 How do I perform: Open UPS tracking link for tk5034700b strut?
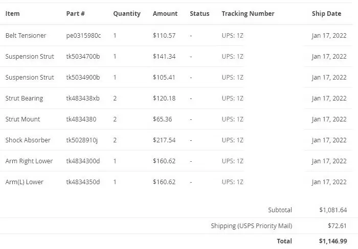tap(232, 57)
